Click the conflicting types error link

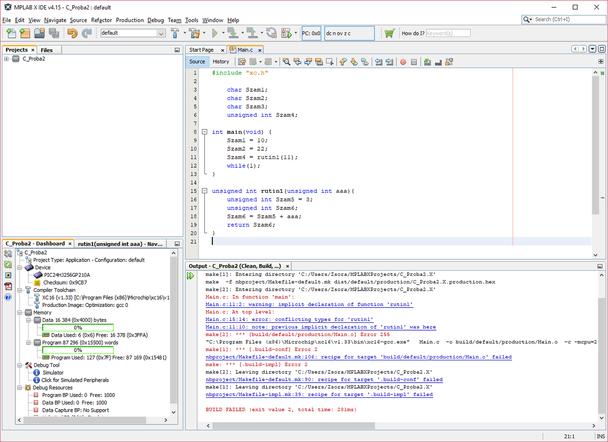pyautogui.click(x=289, y=320)
